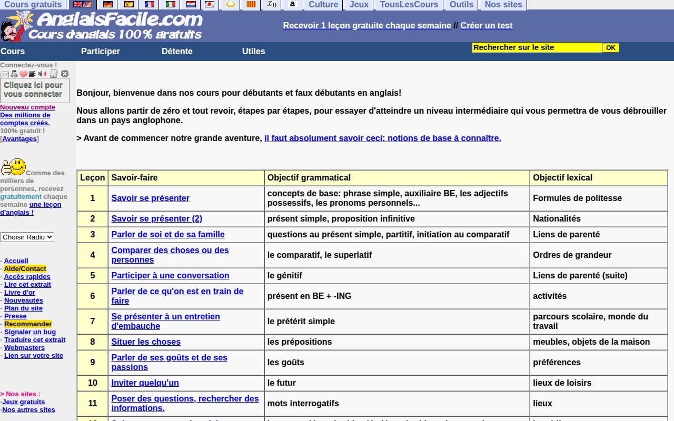
Task: Click in the Rechercher sur le site field
Action: click(537, 47)
